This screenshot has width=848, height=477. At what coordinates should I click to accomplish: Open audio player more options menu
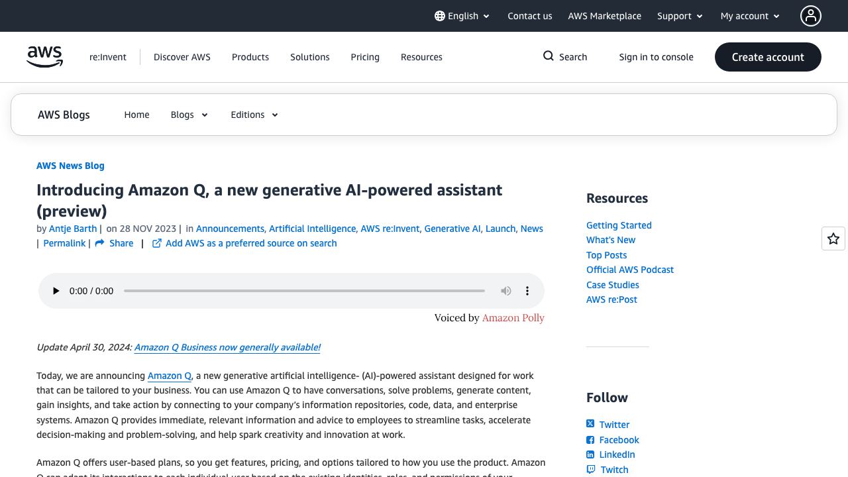coord(527,291)
